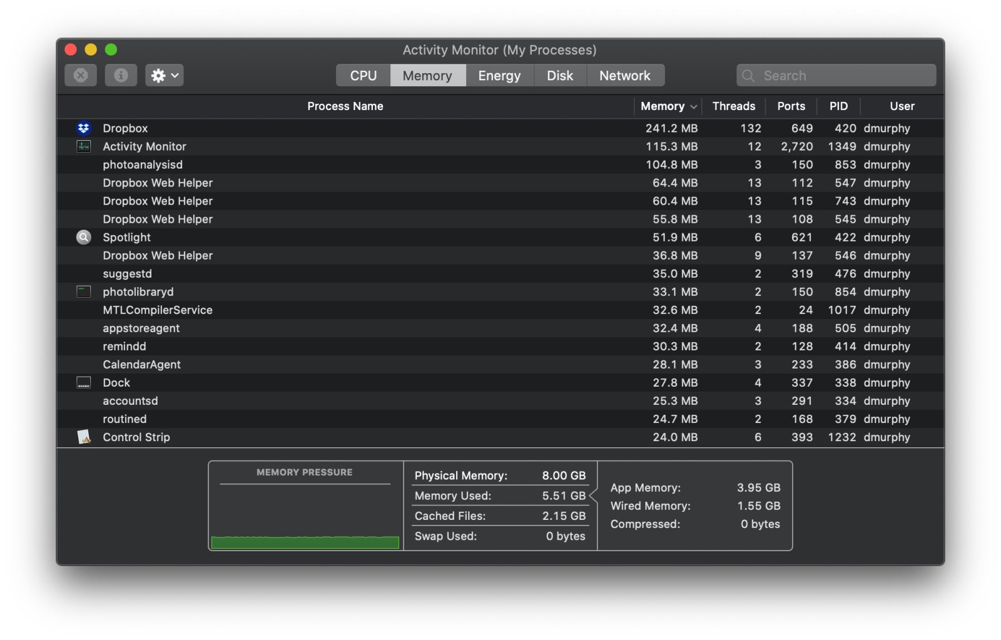Click the photolibraryd process name
This screenshot has width=1001, height=640.
click(x=138, y=292)
